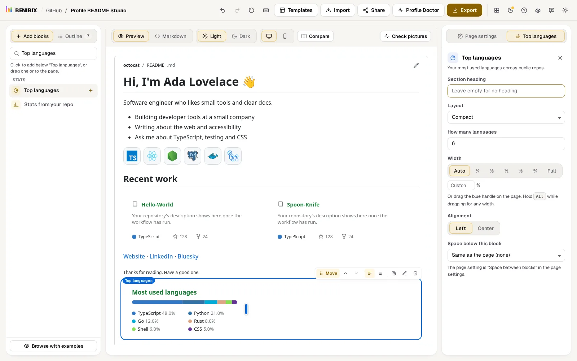Switch preview to Dark theme
The height and width of the screenshot is (361, 577).
(x=241, y=36)
